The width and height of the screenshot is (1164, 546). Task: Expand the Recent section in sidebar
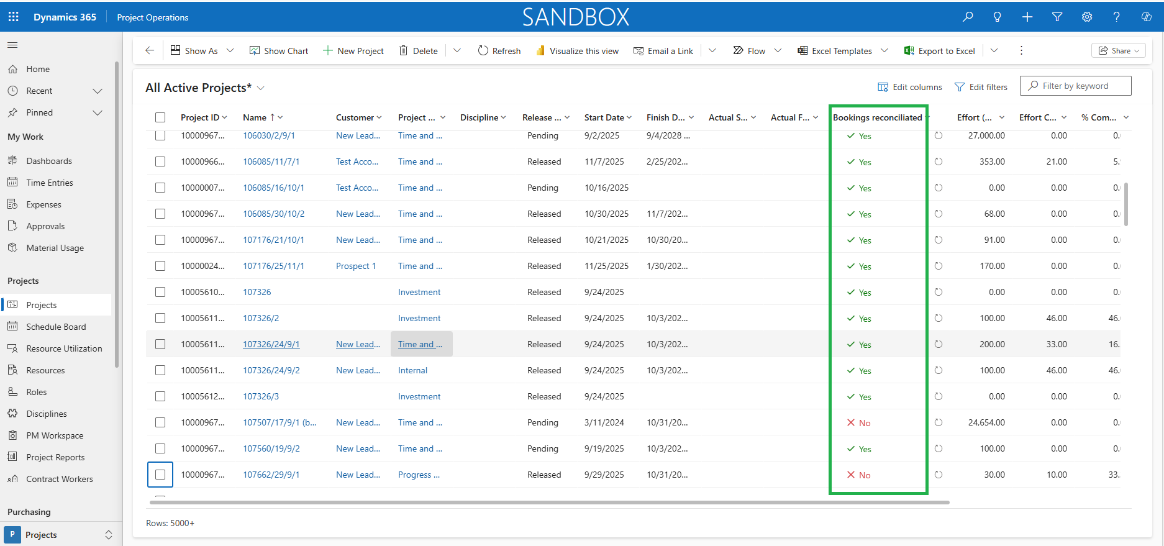97,91
